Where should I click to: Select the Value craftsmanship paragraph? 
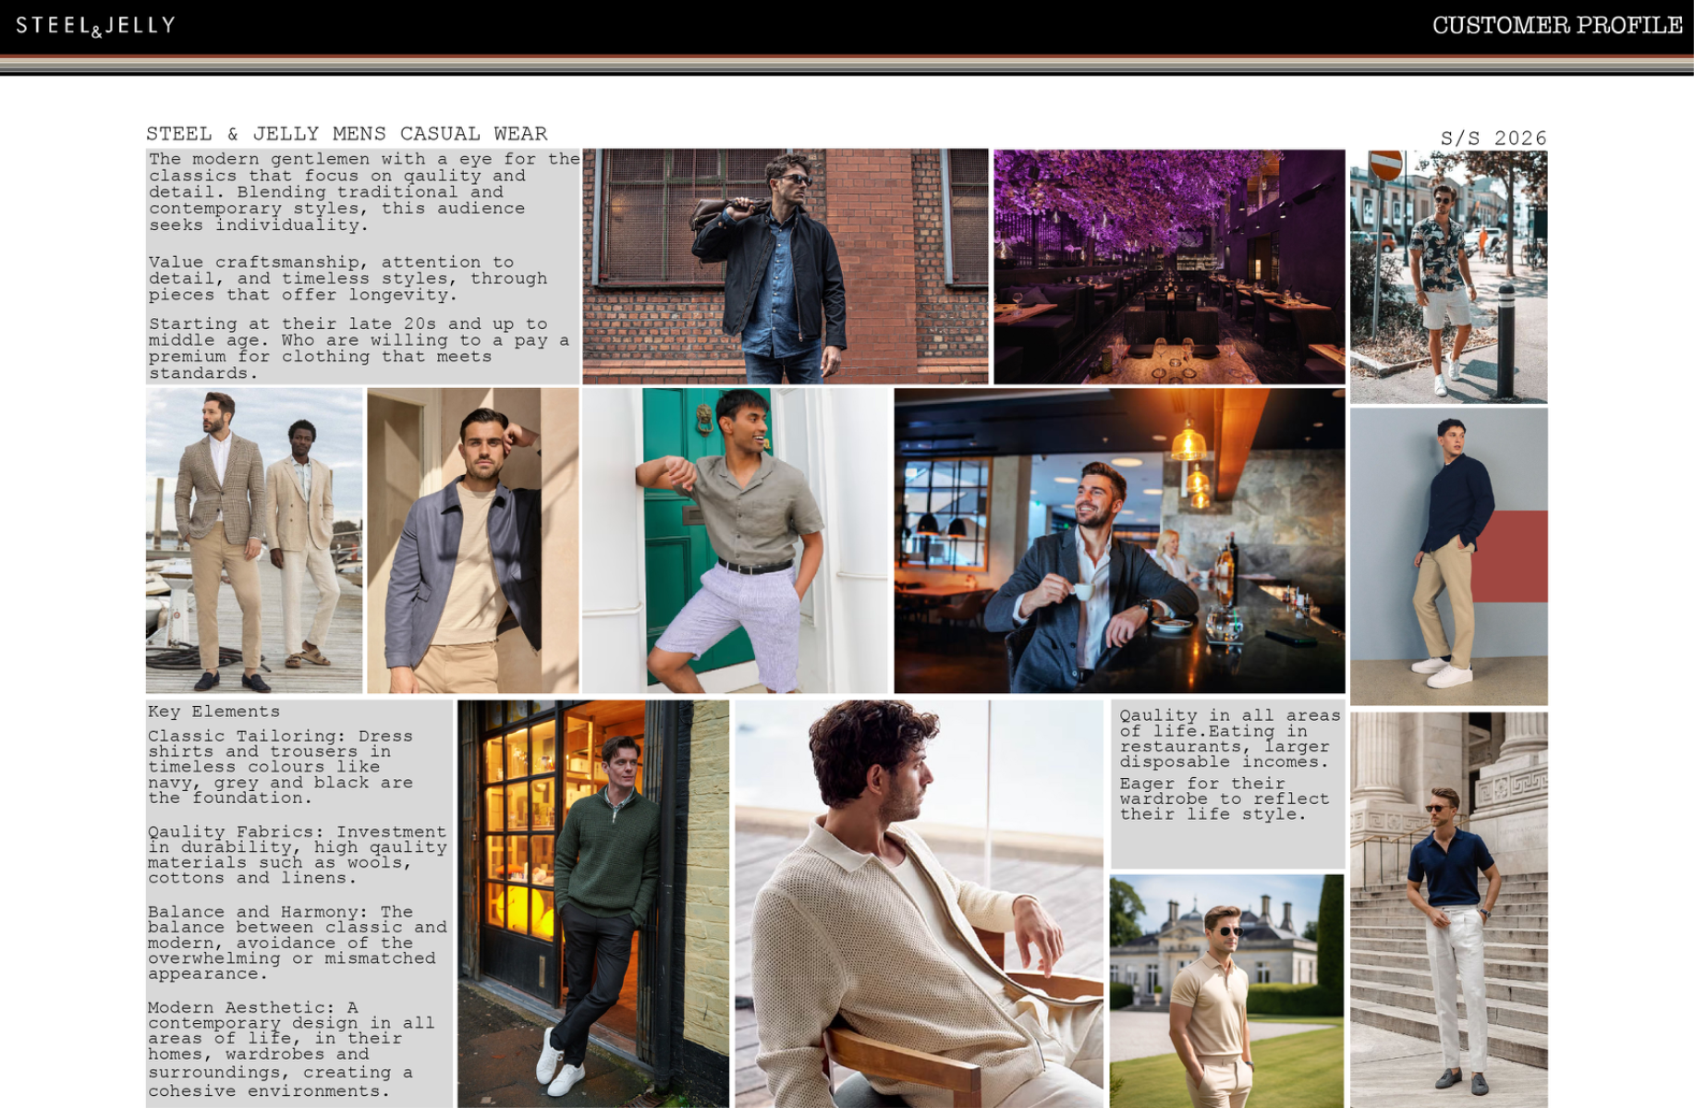[x=347, y=278]
